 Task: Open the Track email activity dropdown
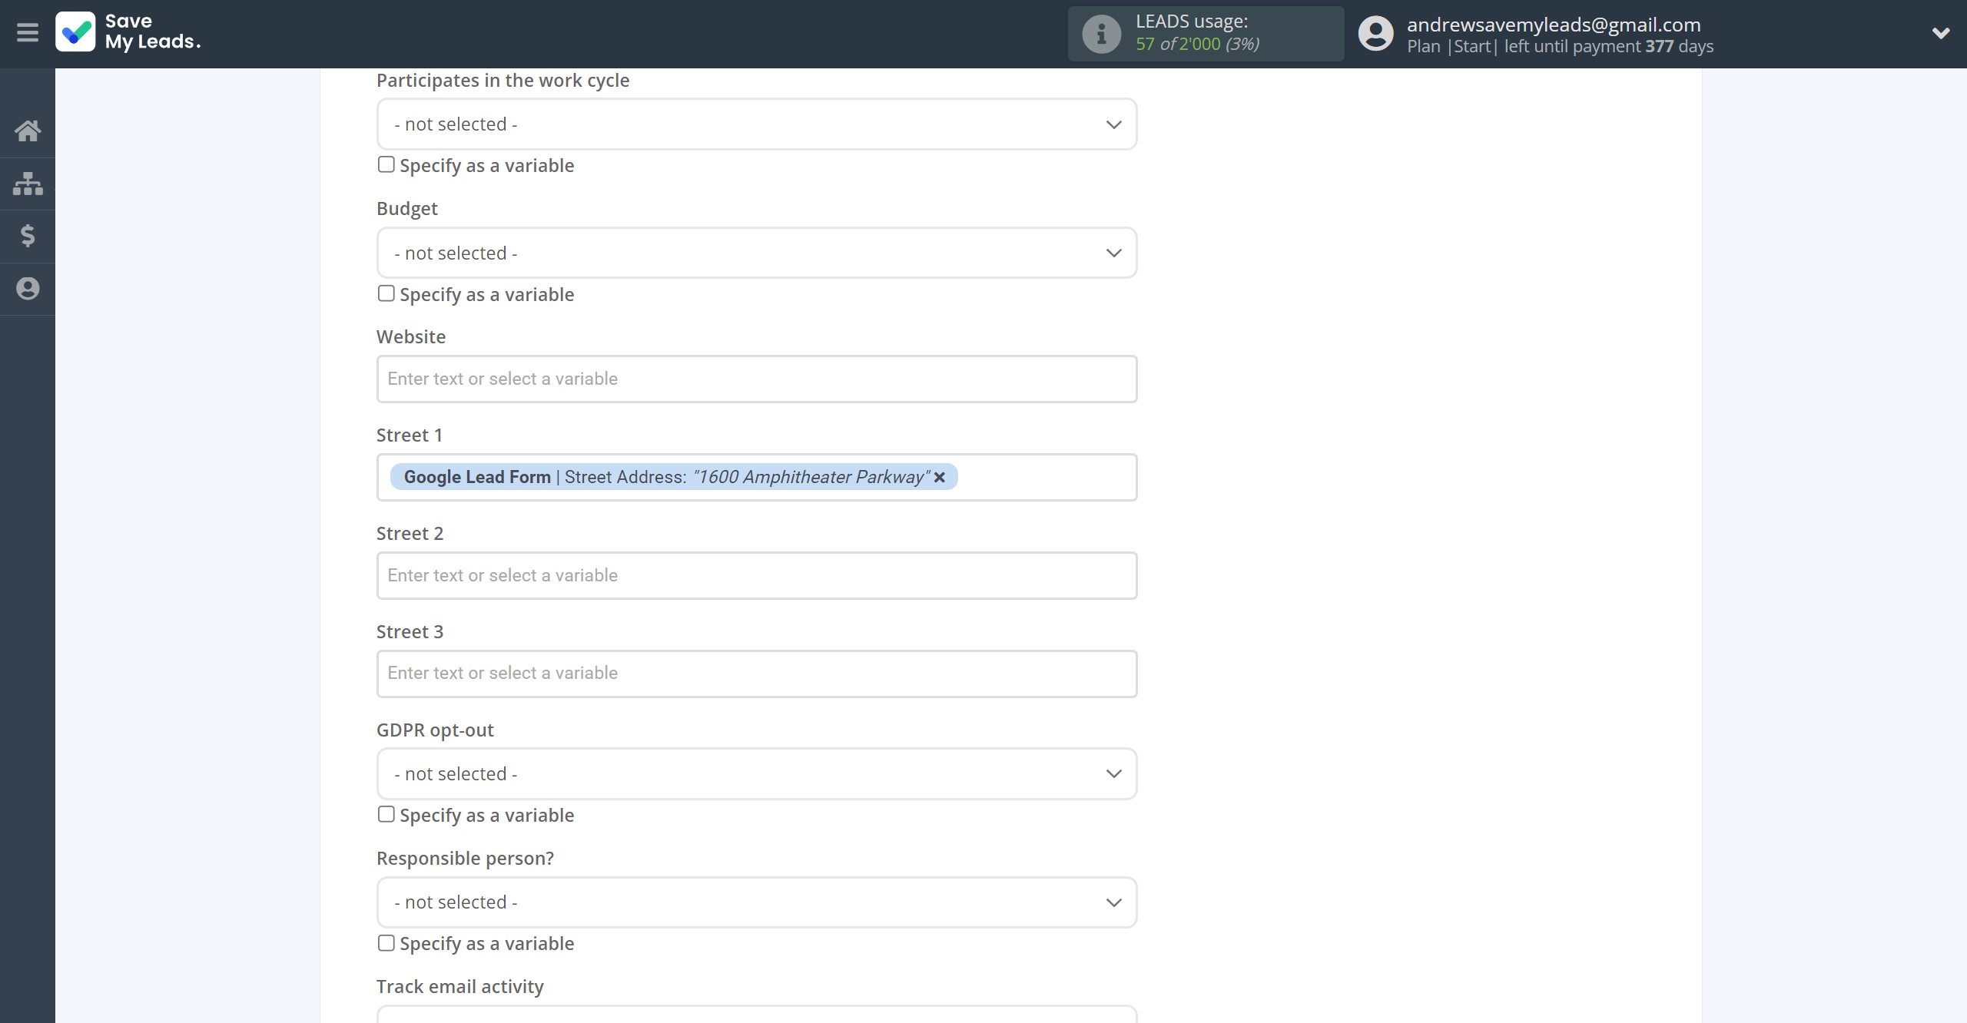[x=756, y=1015]
